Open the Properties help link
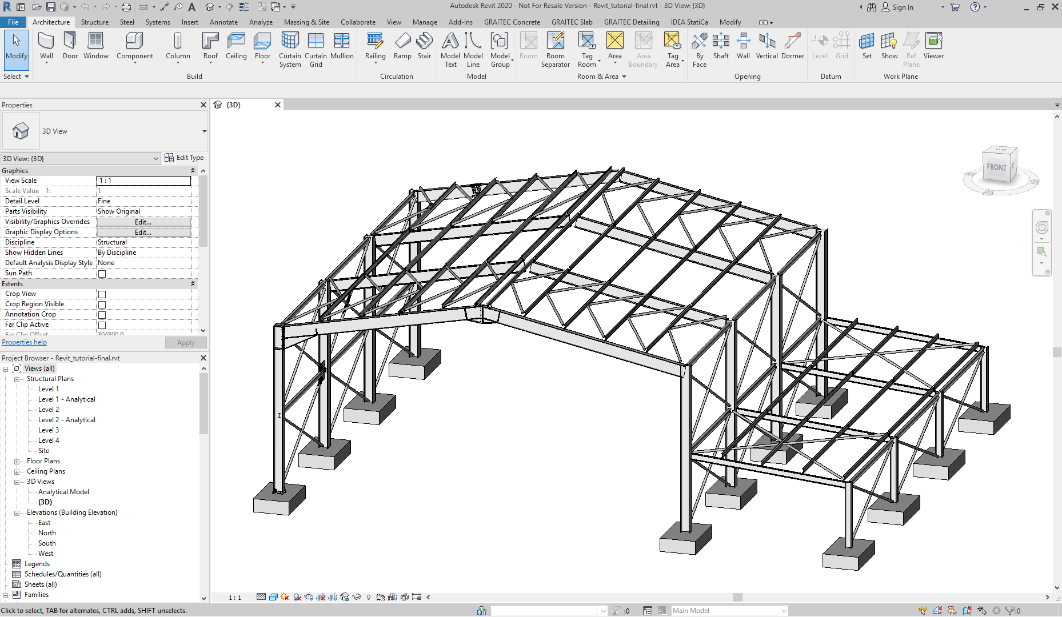1062x617 pixels. (x=25, y=342)
